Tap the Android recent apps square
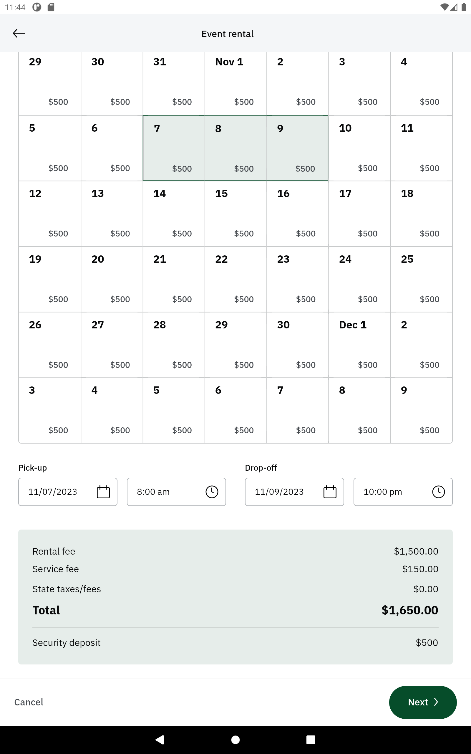 pos(311,740)
